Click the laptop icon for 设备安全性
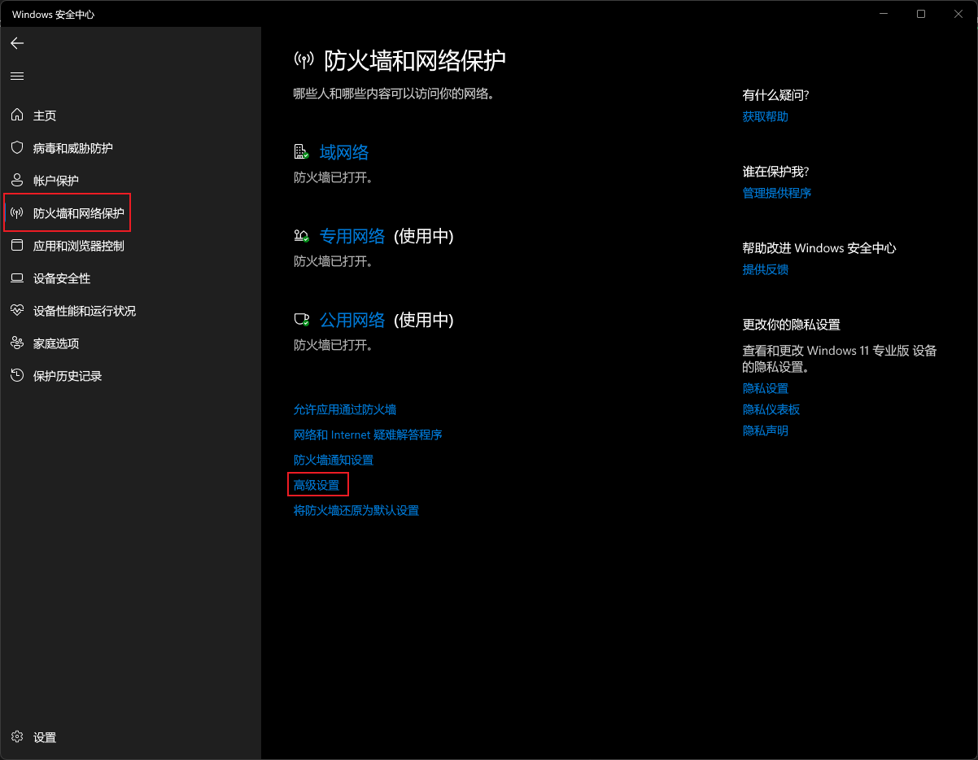This screenshot has width=978, height=760. click(x=17, y=278)
